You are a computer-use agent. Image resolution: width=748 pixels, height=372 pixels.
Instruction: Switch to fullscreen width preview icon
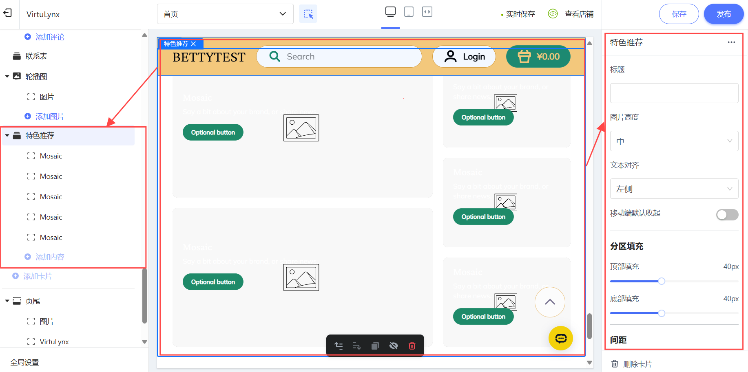[427, 12]
